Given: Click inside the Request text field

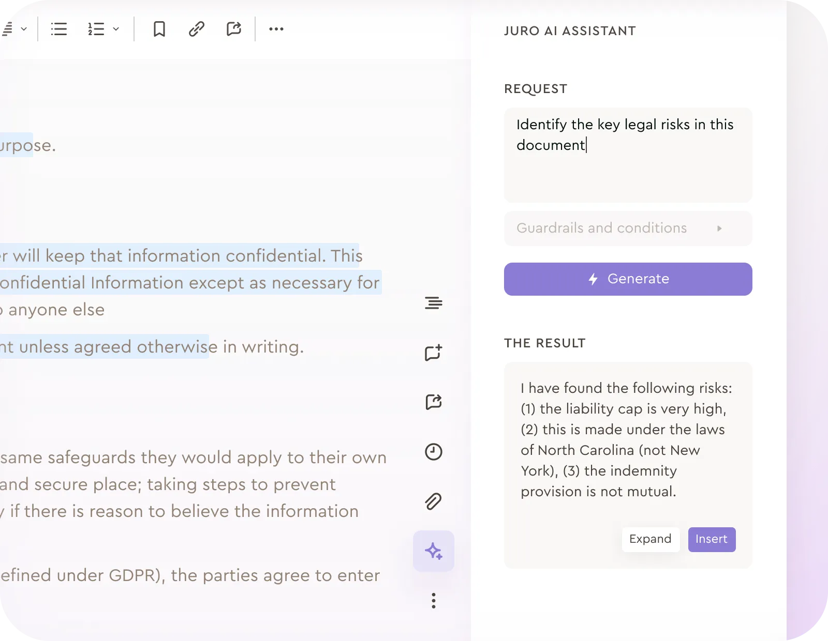Looking at the screenshot, I should click(628, 155).
